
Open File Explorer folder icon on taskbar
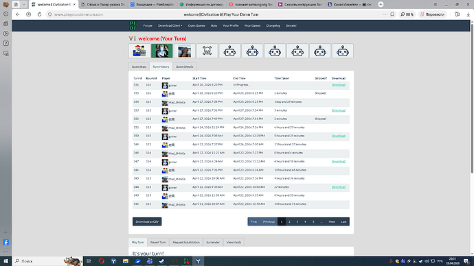(x=126, y=261)
